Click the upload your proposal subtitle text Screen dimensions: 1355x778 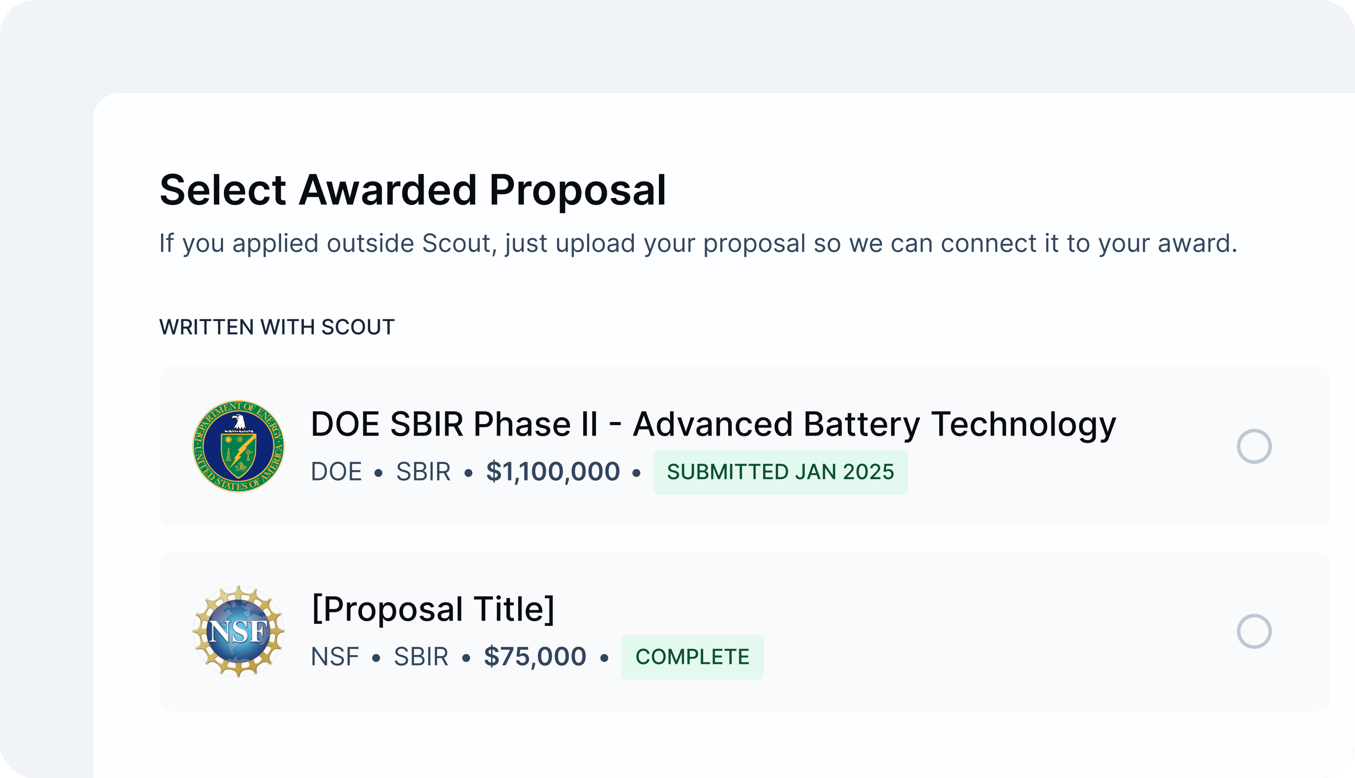click(x=698, y=244)
